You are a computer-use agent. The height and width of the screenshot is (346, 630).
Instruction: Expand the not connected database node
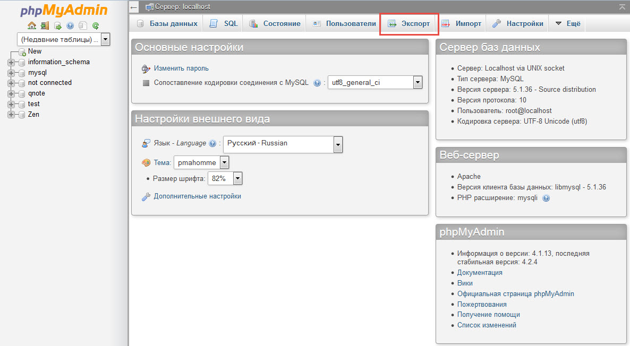click(11, 83)
